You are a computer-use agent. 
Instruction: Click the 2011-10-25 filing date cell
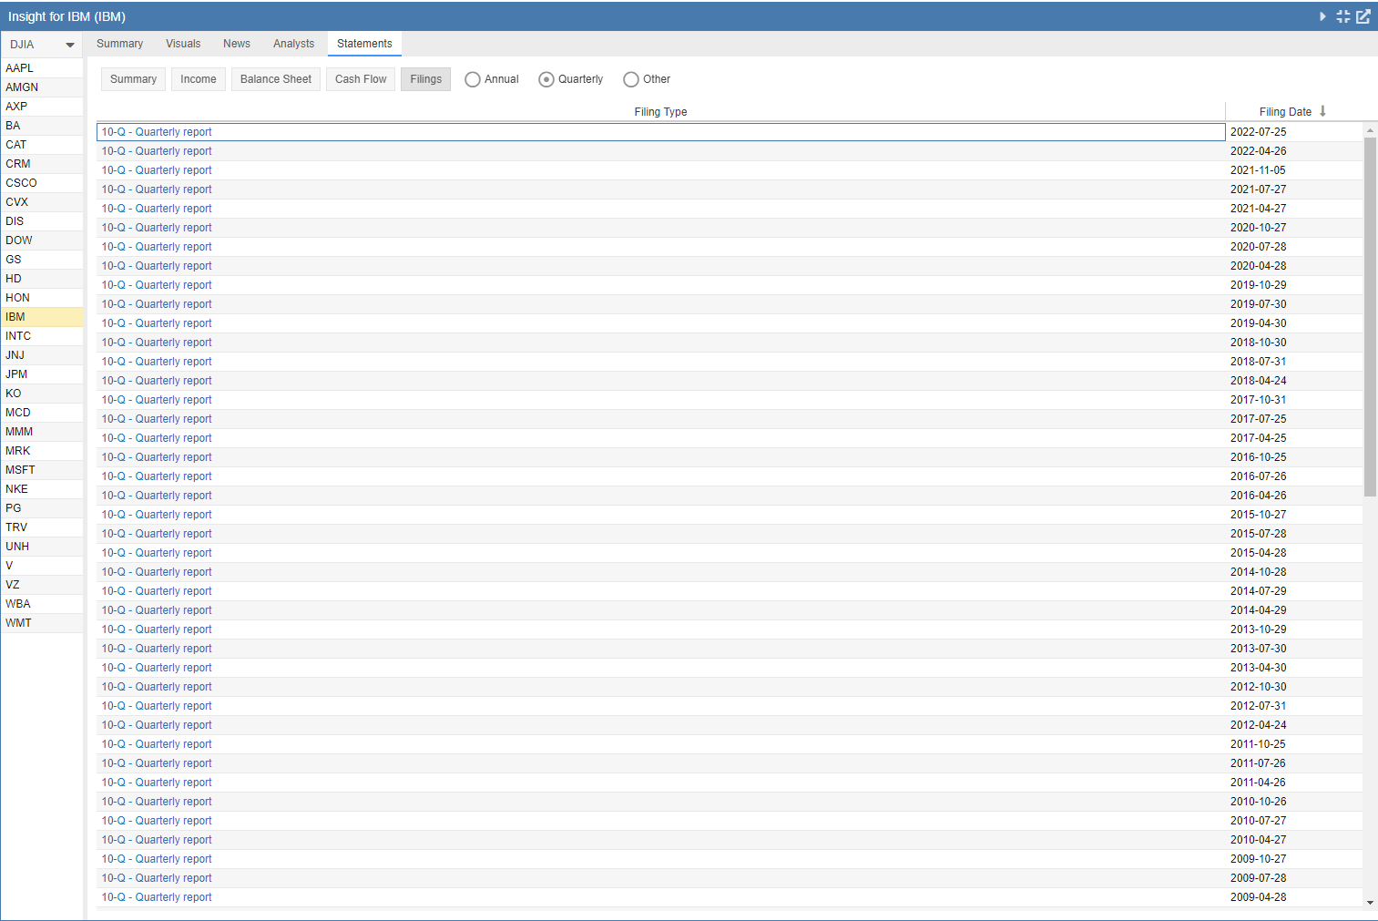[1294, 744]
